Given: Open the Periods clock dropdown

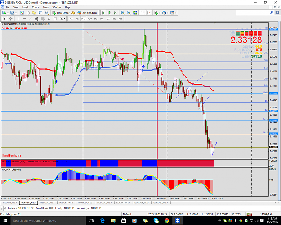Looking at the screenshot, I should pos(165,13).
